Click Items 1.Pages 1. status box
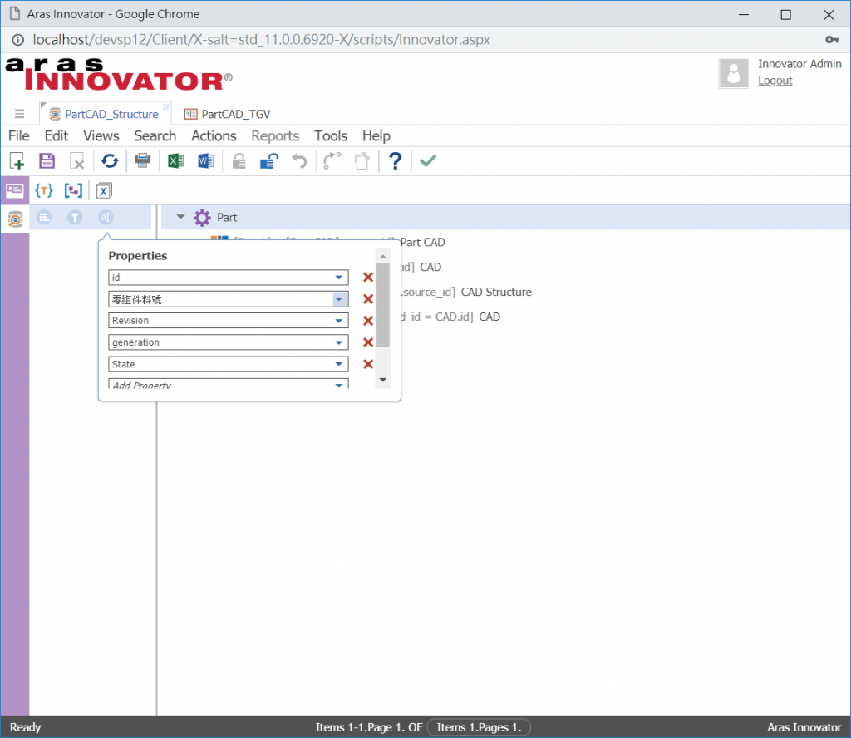This screenshot has width=851, height=738. 479,727
